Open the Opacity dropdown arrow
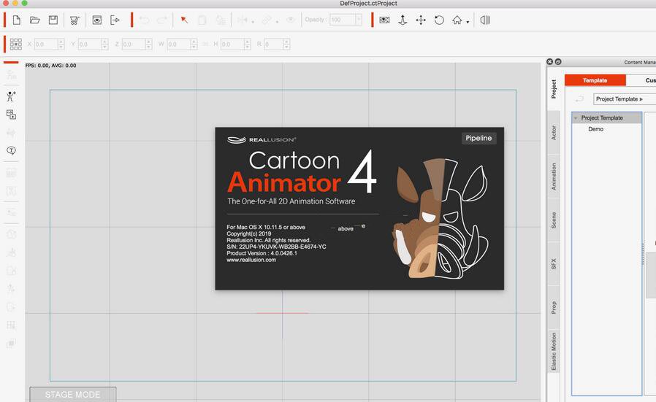Viewport: 656px width, 402px height. (x=359, y=20)
